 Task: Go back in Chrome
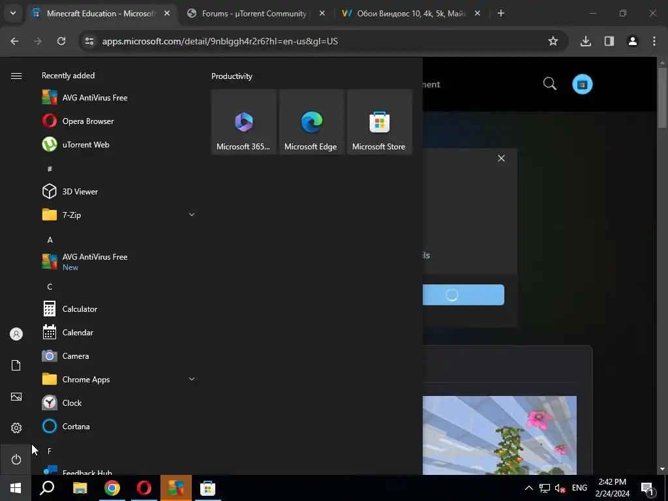click(x=14, y=41)
